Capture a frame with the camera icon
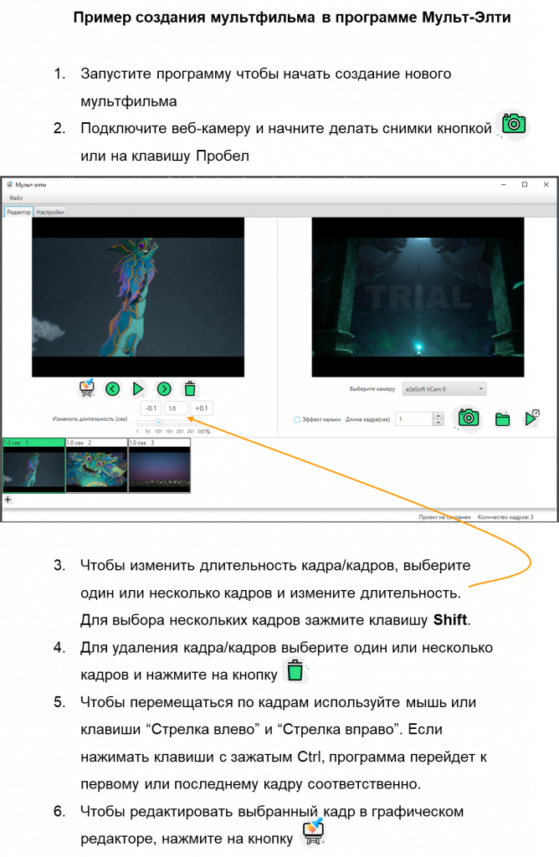The width and height of the screenshot is (559, 857). point(469,418)
